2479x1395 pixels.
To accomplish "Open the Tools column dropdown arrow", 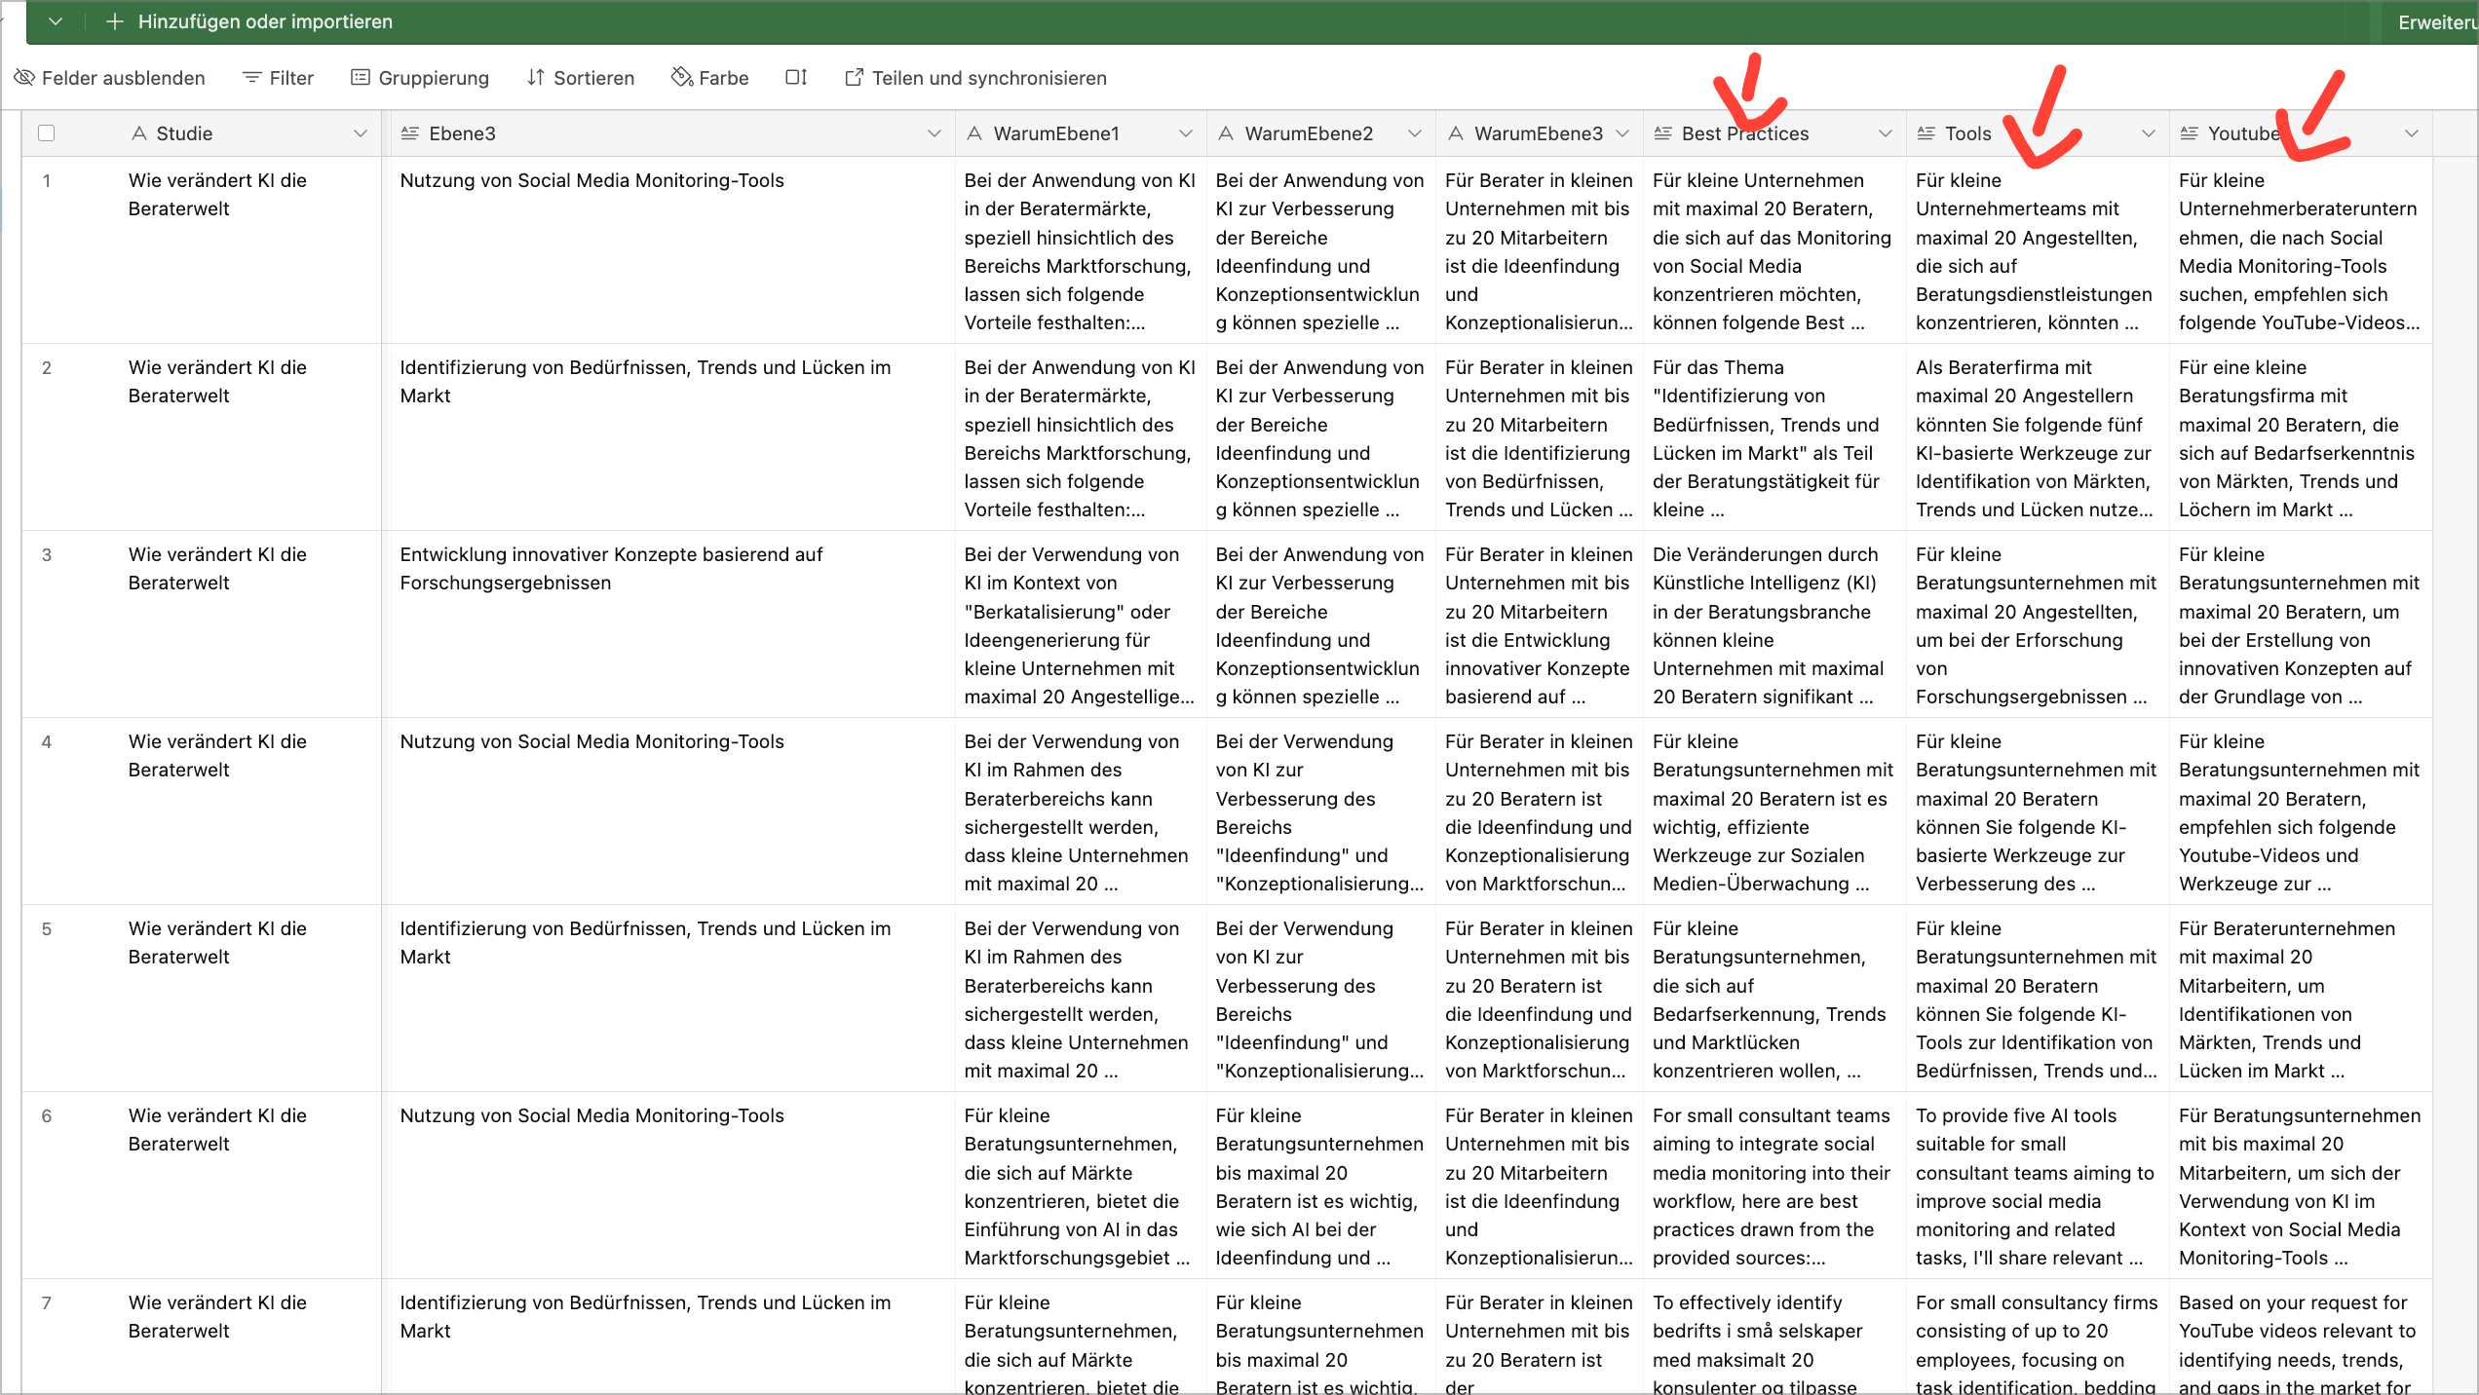I will [x=2148, y=133].
